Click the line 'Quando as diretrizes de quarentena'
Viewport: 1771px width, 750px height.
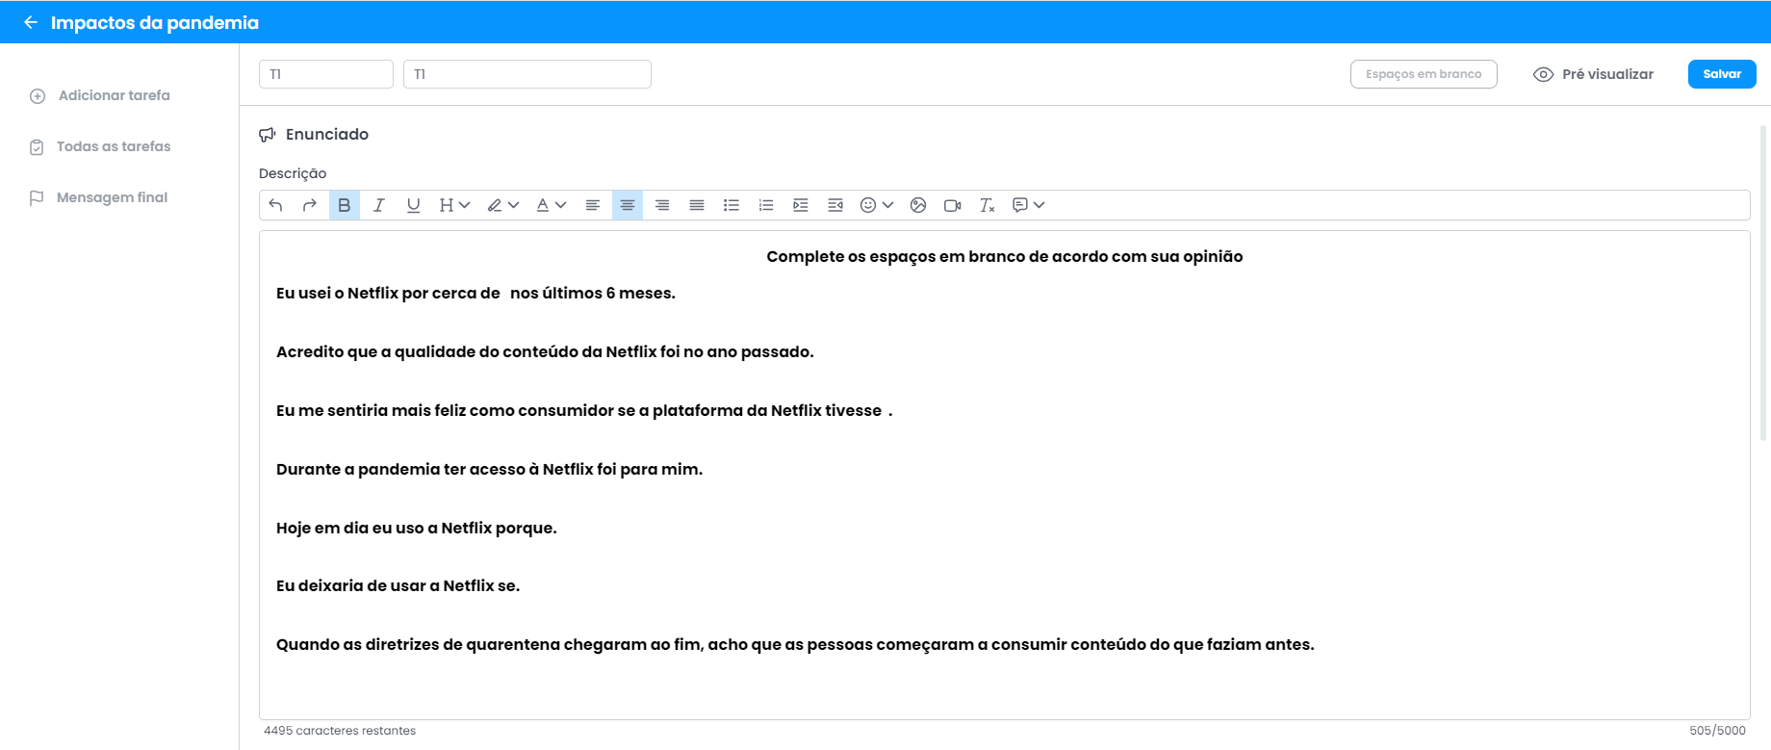coord(795,644)
